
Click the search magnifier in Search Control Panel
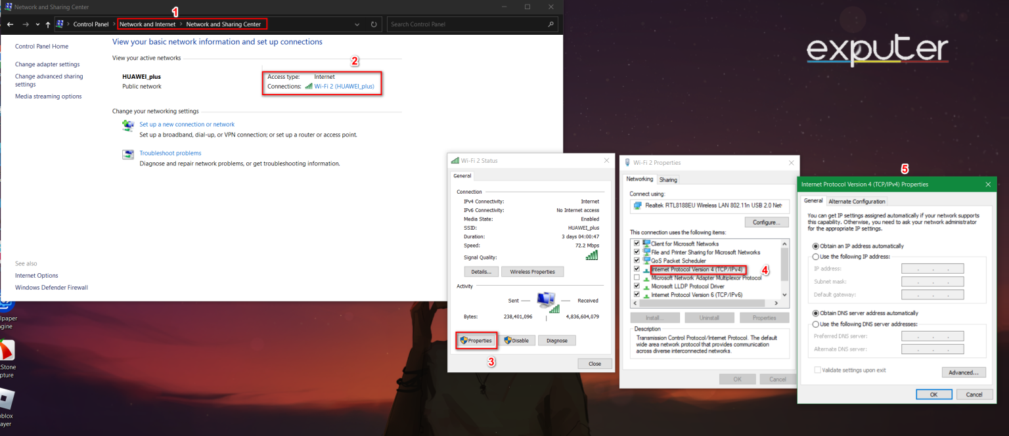coord(550,24)
